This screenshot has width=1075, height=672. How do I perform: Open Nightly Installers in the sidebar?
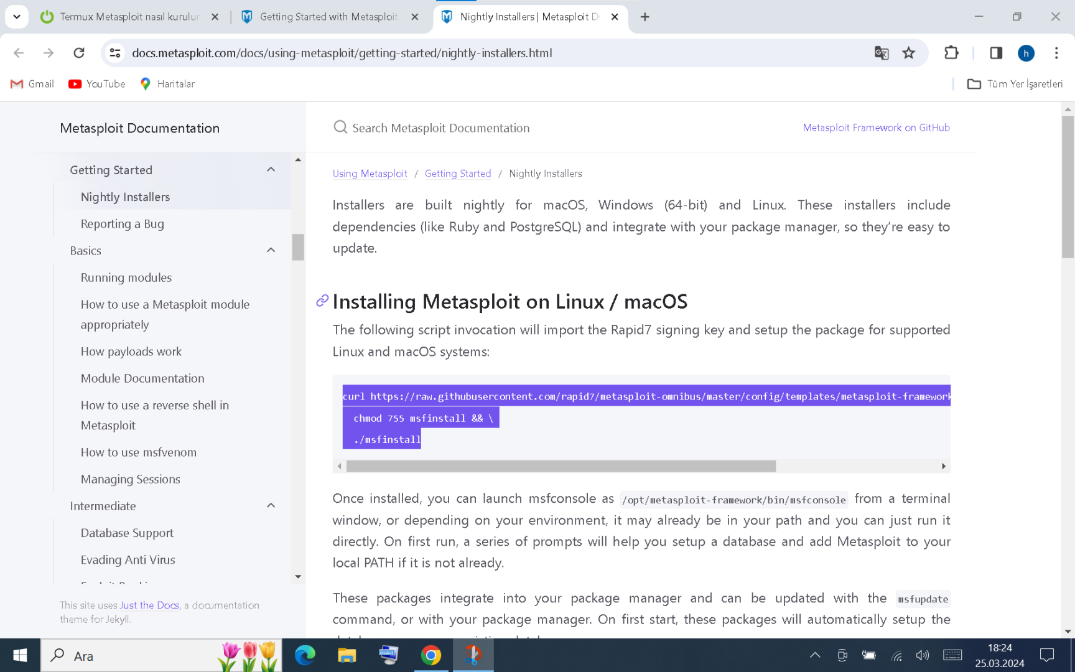125,197
